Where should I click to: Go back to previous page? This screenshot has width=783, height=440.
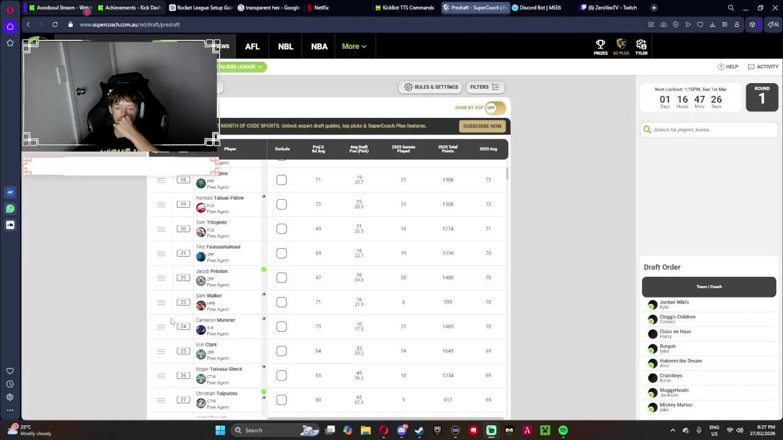[x=28, y=24]
